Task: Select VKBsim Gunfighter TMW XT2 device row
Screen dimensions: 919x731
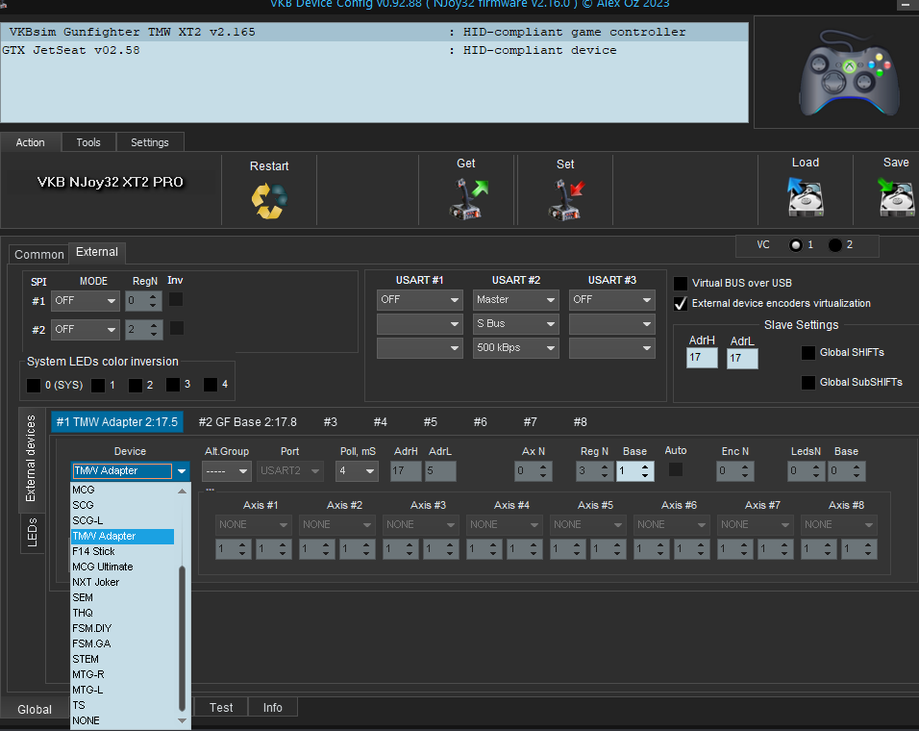Action: pyautogui.click(x=375, y=32)
